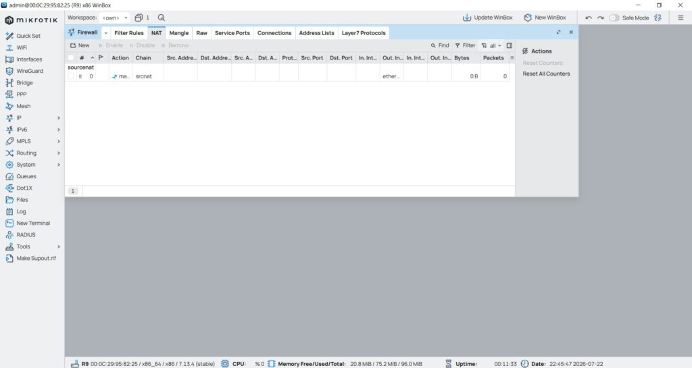Click New WinBox button
This screenshot has height=368, width=692.
point(545,18)
